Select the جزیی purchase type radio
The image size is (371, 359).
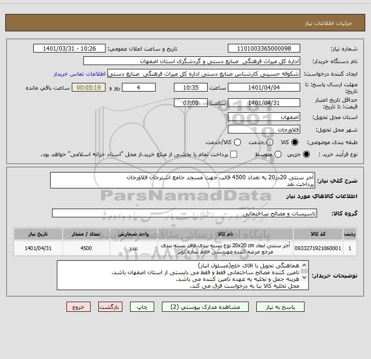[306, 154]
